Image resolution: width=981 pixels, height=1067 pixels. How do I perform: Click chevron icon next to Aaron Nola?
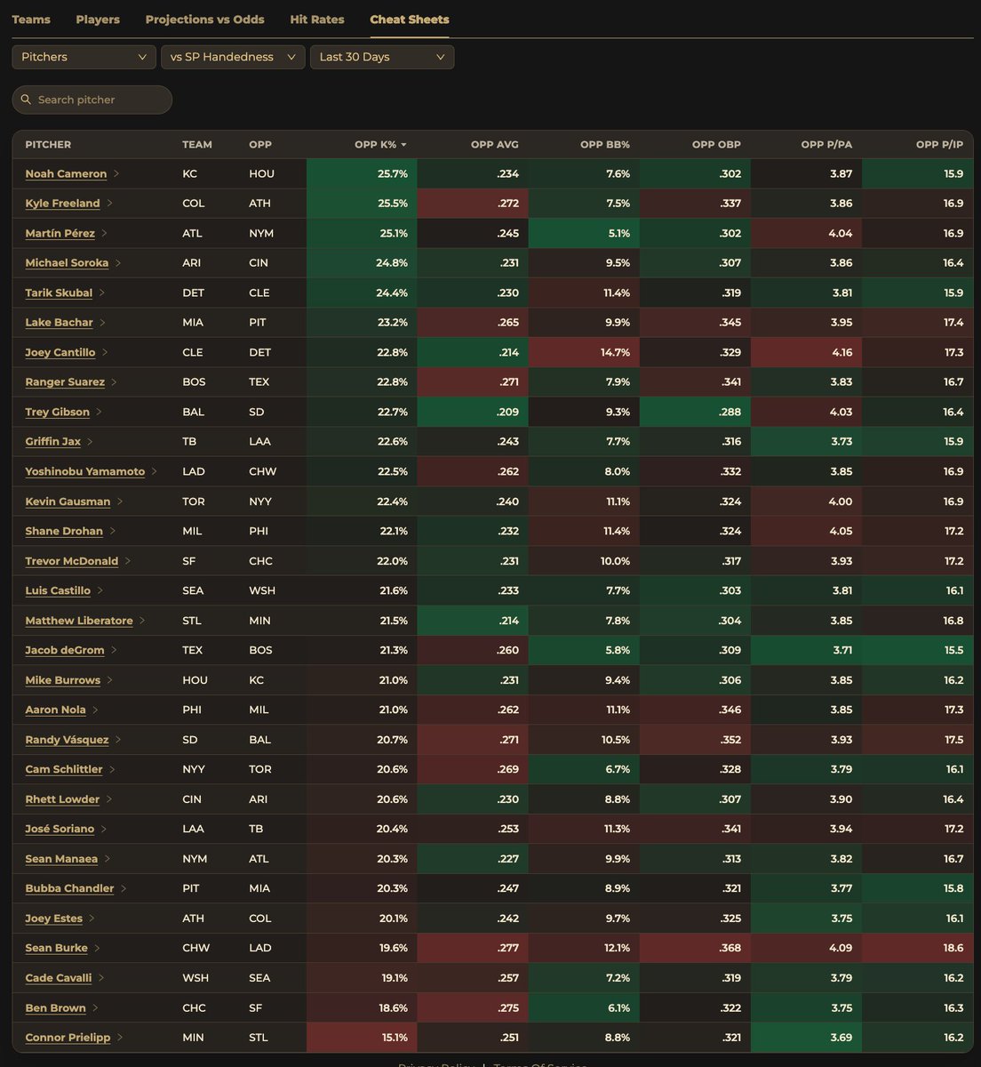click(95, 710)
